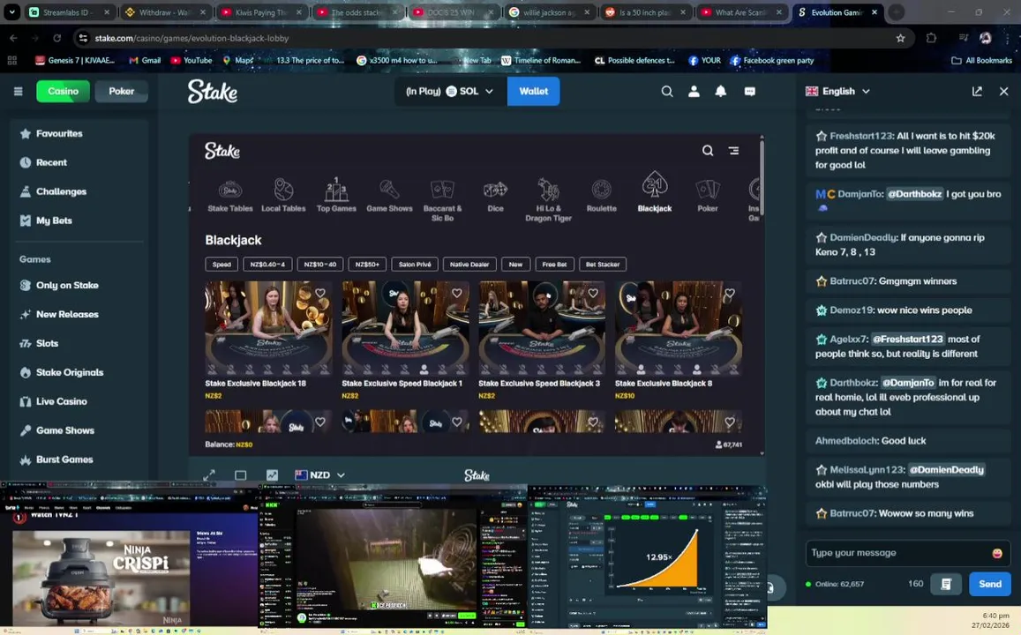The width and height of the screenshot is (1021, 635).
Task: Open the notifications bell
Action: point(721,92)
